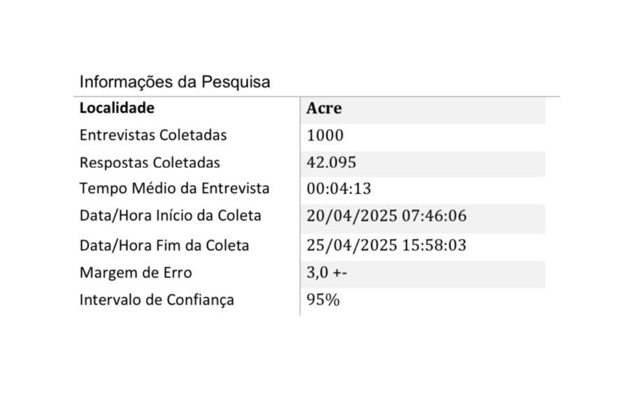Click the average time value 00:04:13
Screen dimensions: 625x419
tap(338, 189)
